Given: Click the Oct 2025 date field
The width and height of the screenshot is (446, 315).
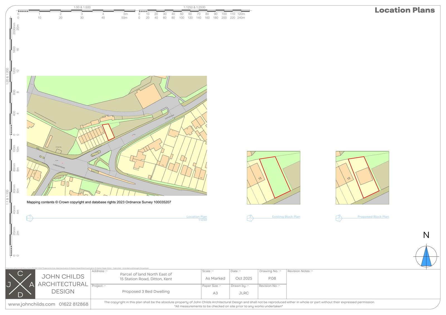Looking at the screenshot, I should [x=244, y=278].
